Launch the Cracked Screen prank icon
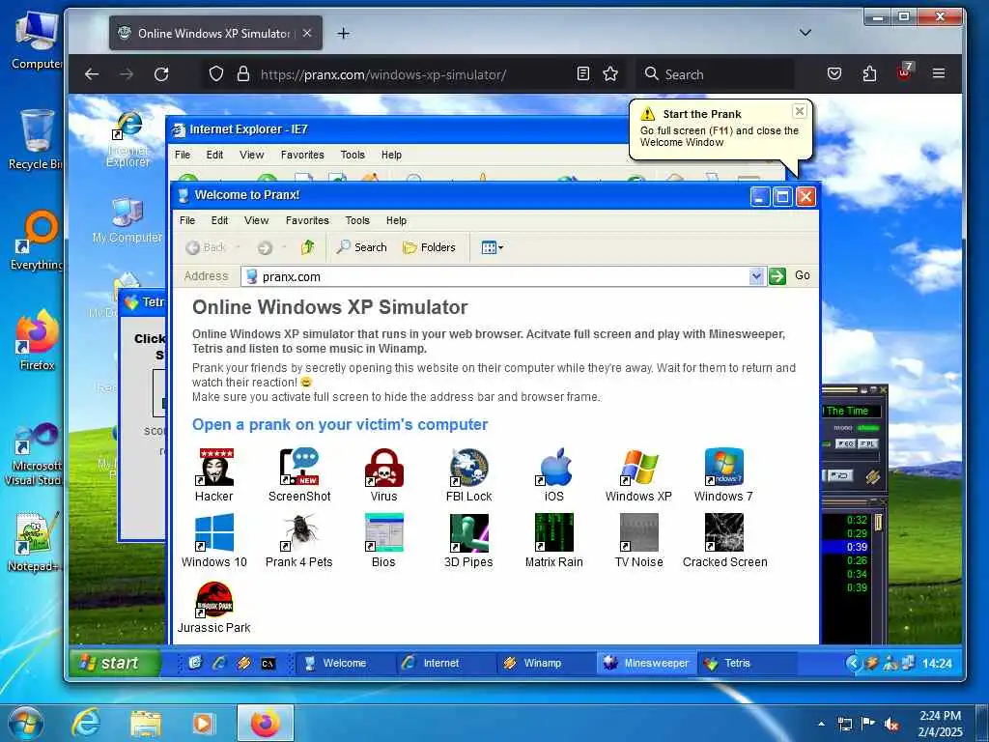989x742 pixels. [x=724, y=540]
